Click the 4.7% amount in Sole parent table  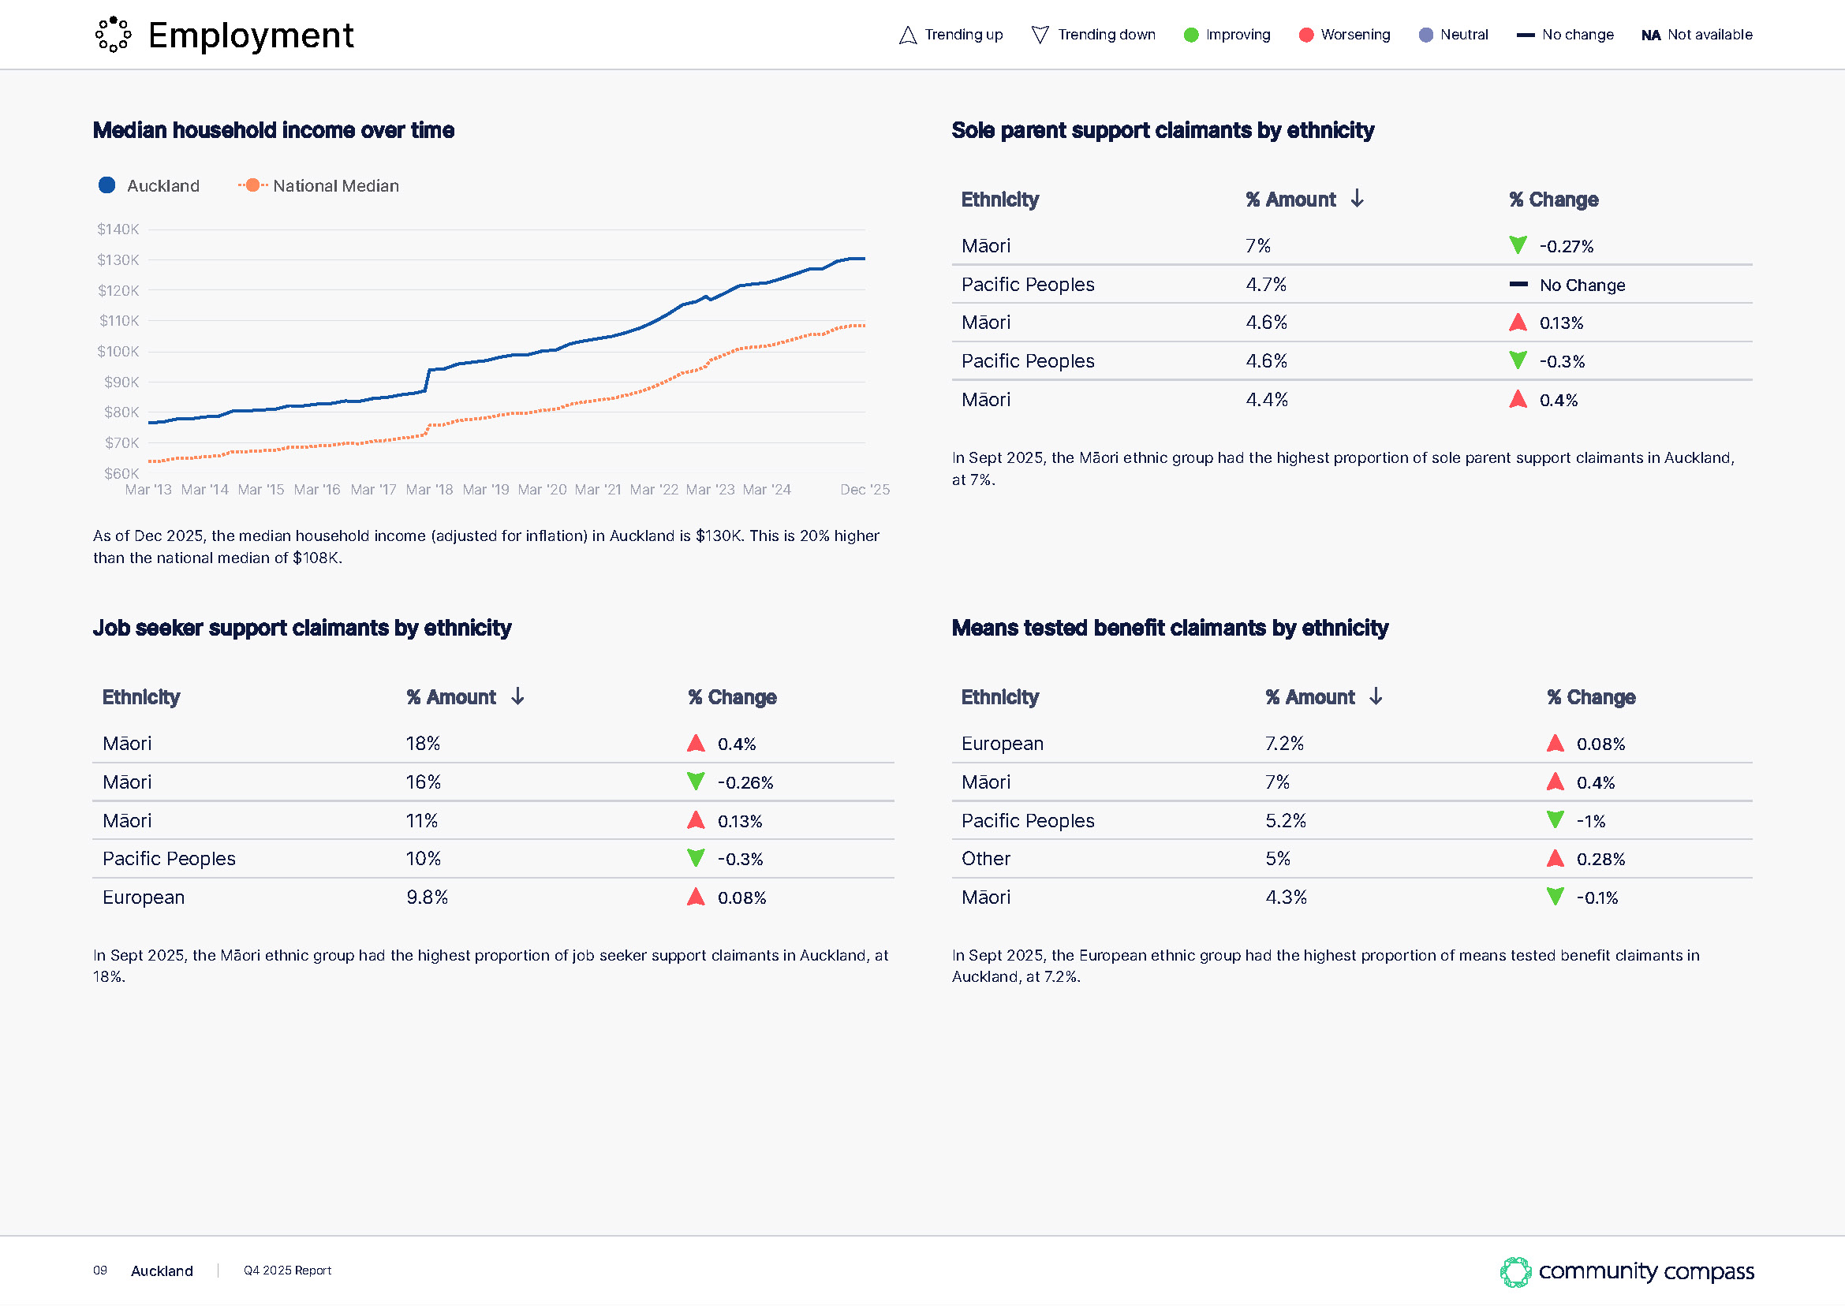[1266, 285]
